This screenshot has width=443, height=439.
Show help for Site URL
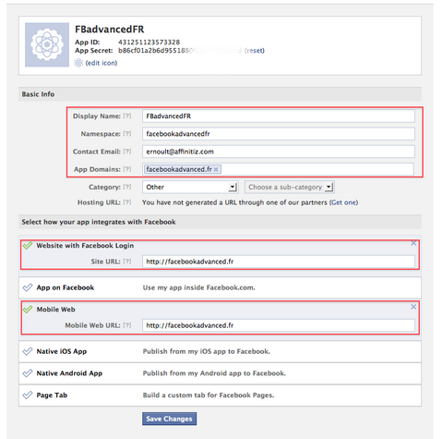(127, 262)
